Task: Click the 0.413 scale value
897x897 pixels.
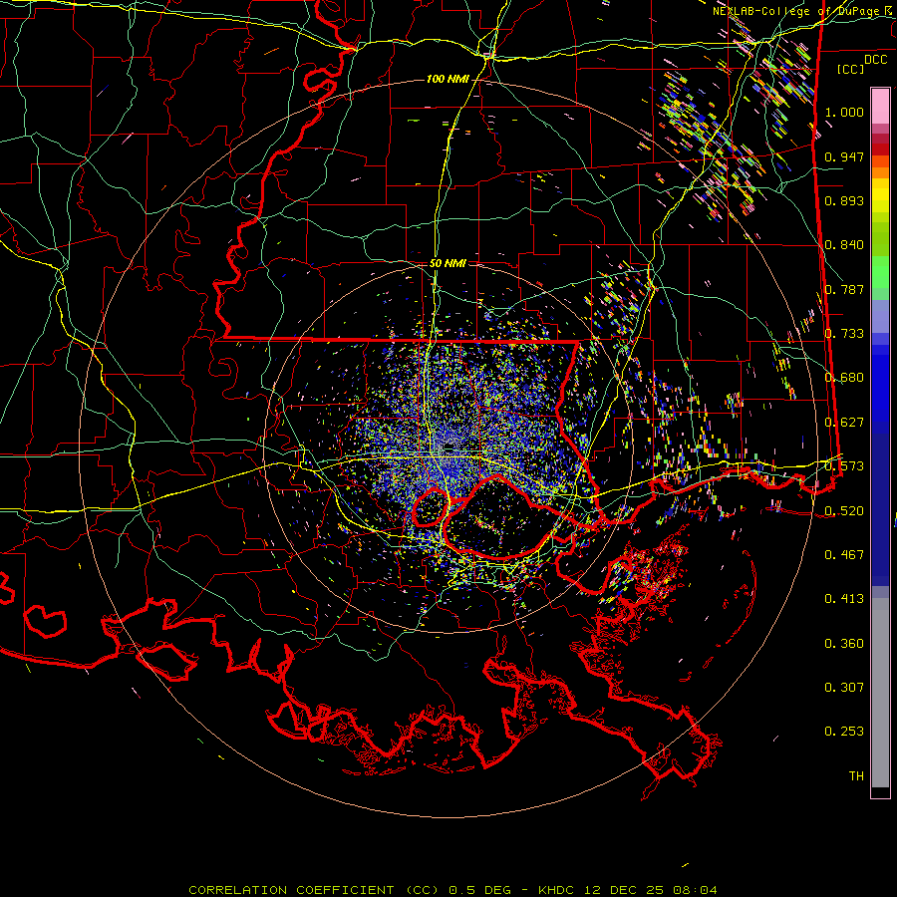Action: (844, 599)
